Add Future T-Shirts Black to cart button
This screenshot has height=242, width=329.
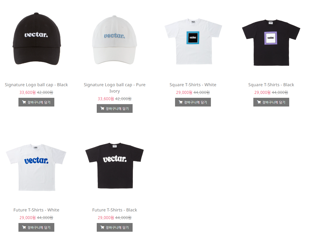coord(115,228)
